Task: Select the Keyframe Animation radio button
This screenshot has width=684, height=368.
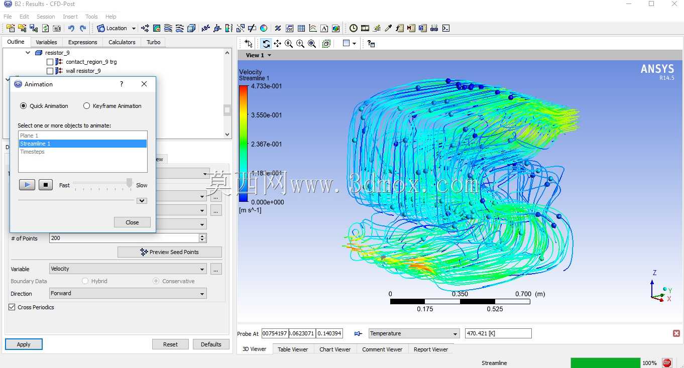Action: point(86,106)
